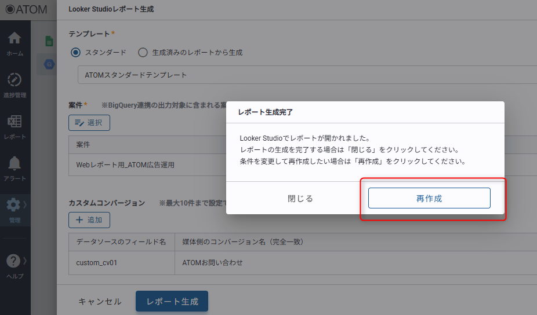Screen dimensions: 537x315
Task: Select 生成済みのレポートから生成 radio option
Action: pyautogui.click(x=143, y=52)
